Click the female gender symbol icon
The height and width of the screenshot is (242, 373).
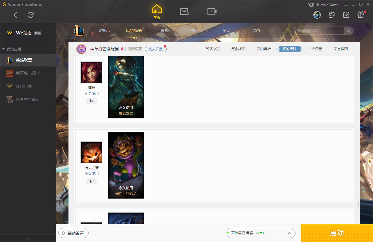[122, 49]
